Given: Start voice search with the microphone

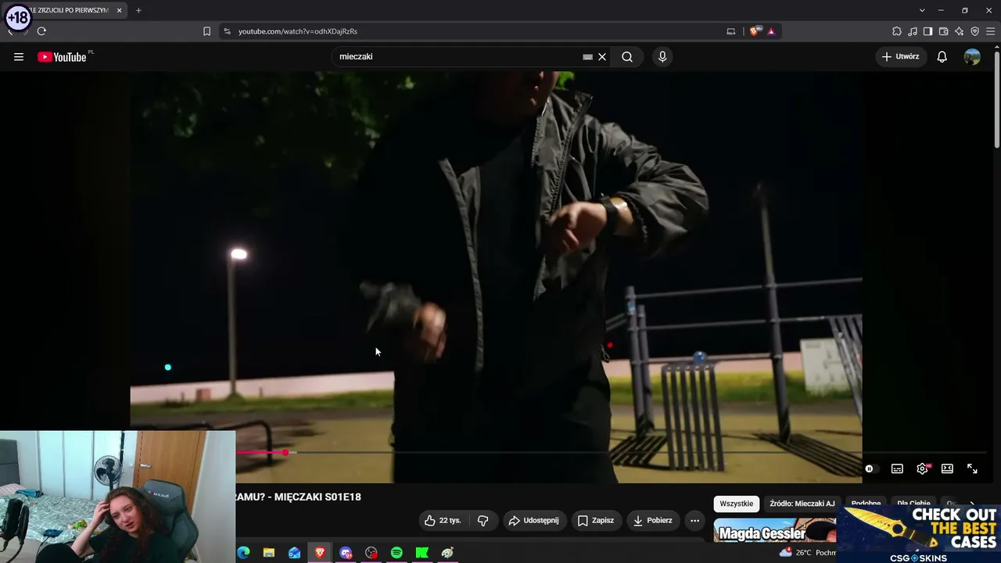Looking at the screenshot, I should coord(662,56).
